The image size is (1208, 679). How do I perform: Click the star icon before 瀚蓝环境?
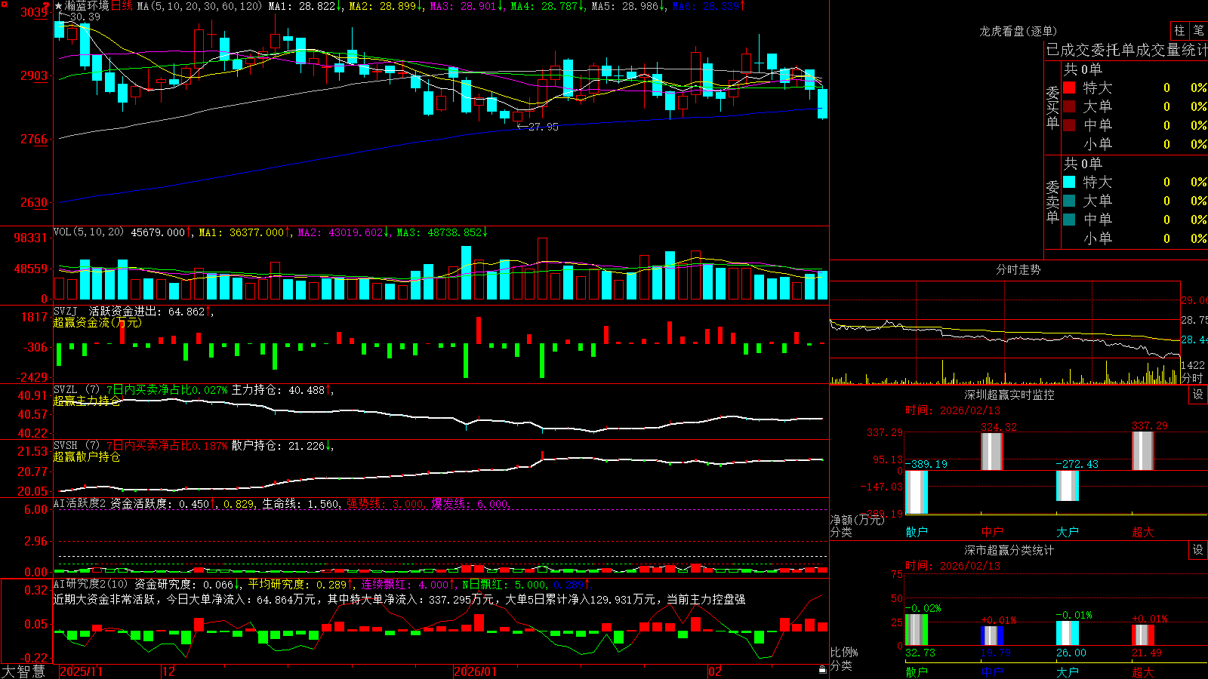[58, 6]
